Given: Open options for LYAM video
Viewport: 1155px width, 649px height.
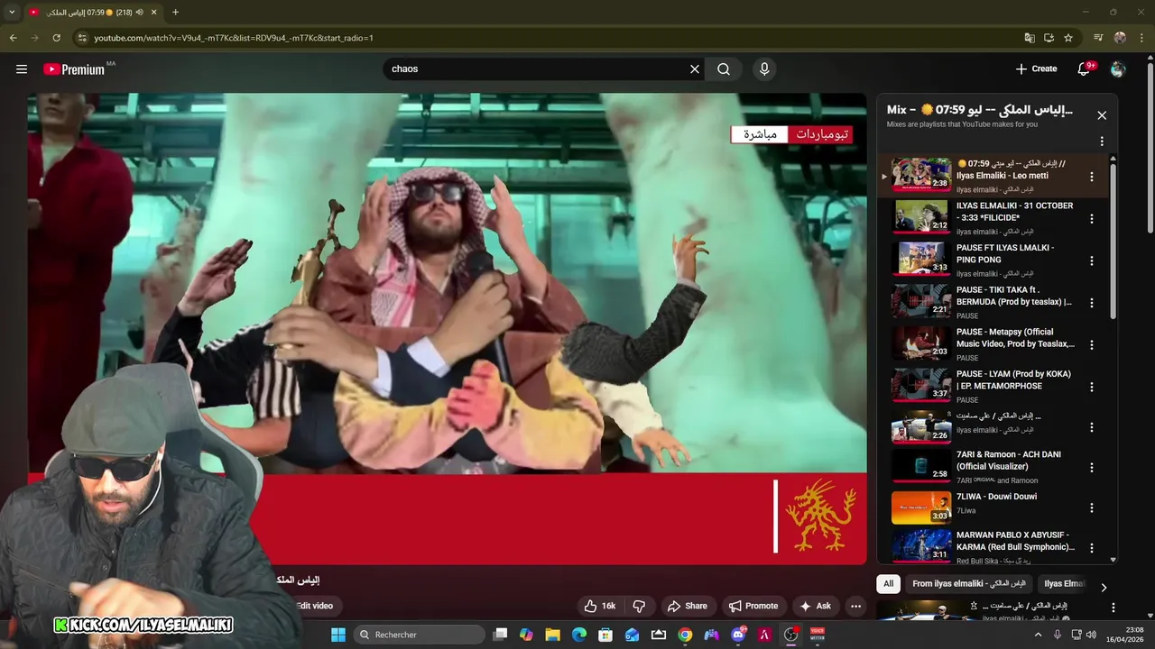Looking at the screenshot, I should click(1091, 387).
